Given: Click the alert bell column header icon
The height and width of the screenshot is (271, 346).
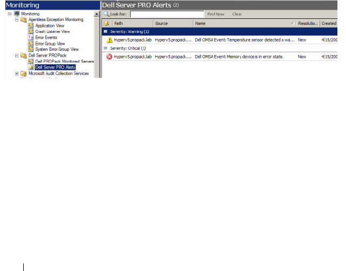Looking at the screenshot, I should pyautogui.click(x=106, y=23).
